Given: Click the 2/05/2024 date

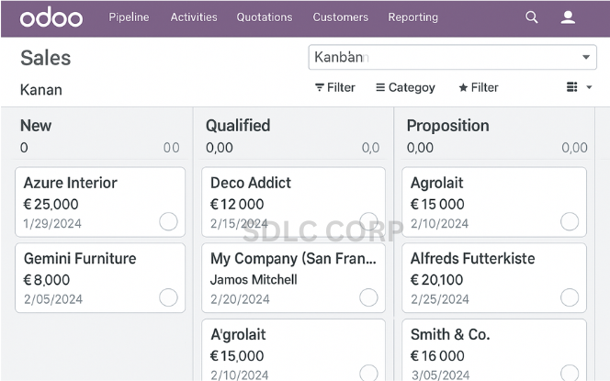Looking at the screenshot, I should 53,299.
